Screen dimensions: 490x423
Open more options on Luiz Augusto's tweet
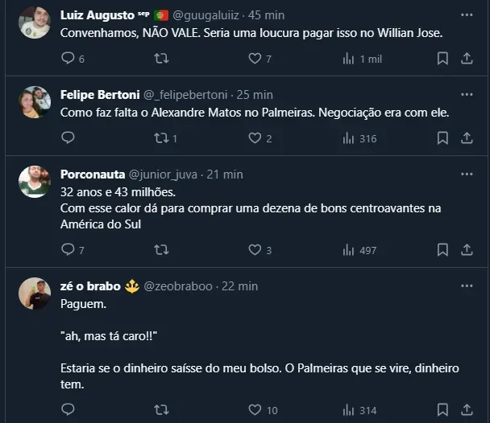(467, 14)
